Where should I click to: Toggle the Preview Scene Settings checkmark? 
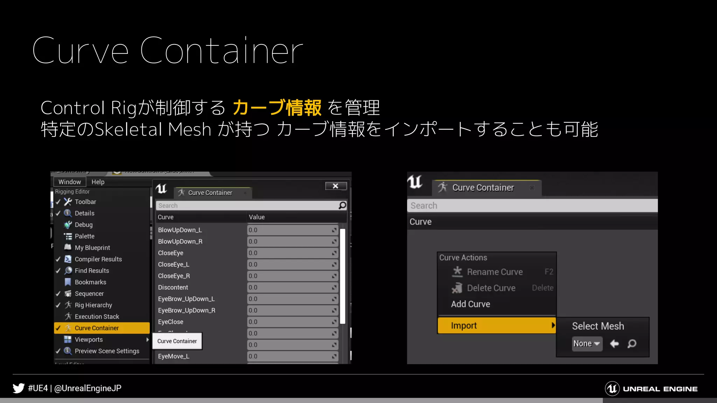coord(58,351)
